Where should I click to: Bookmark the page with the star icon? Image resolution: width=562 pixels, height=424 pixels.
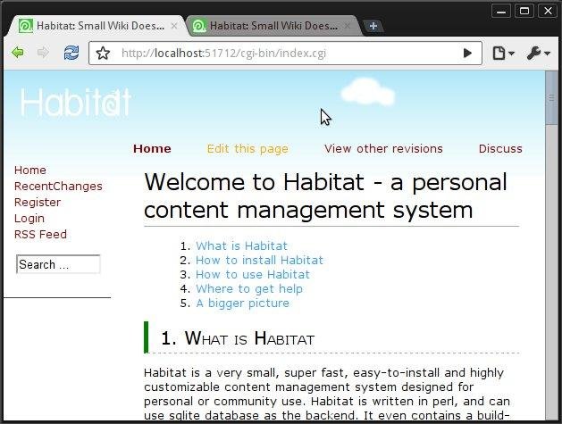[103, 54]
